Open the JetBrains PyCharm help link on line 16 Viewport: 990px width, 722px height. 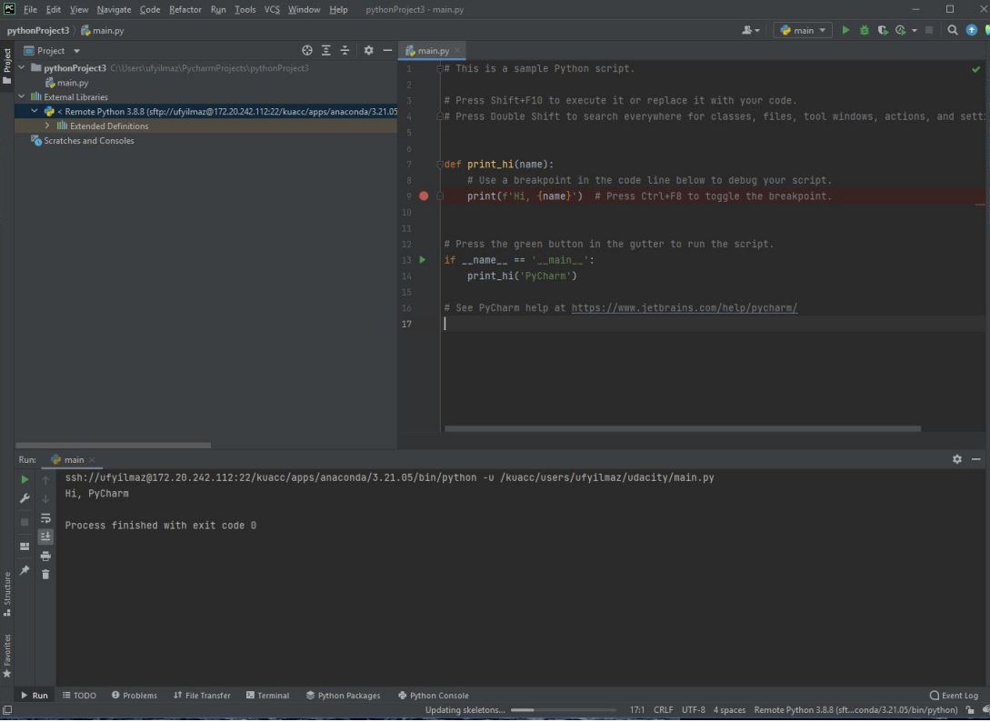[684, 307]
